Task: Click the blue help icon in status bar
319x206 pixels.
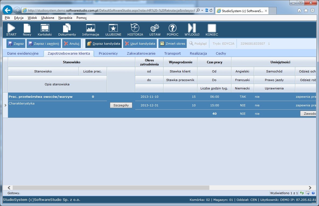Action: (x=313, y=193)
